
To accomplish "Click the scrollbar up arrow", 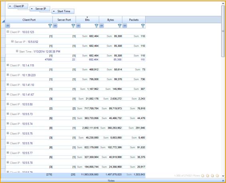I will coord(223,4).
